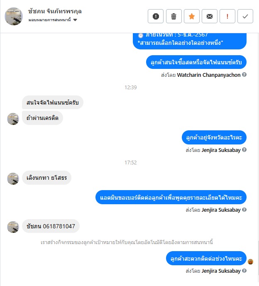Click the chat scrollbar on right edge
This screenshot has width=259, height=286.
pos(258,258)
